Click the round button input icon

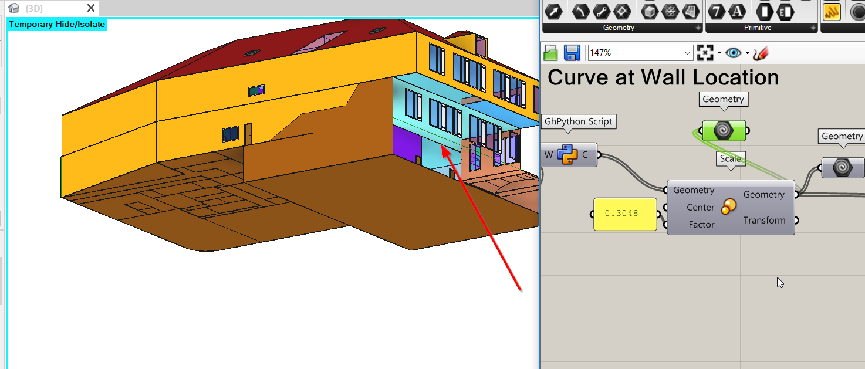857,11
